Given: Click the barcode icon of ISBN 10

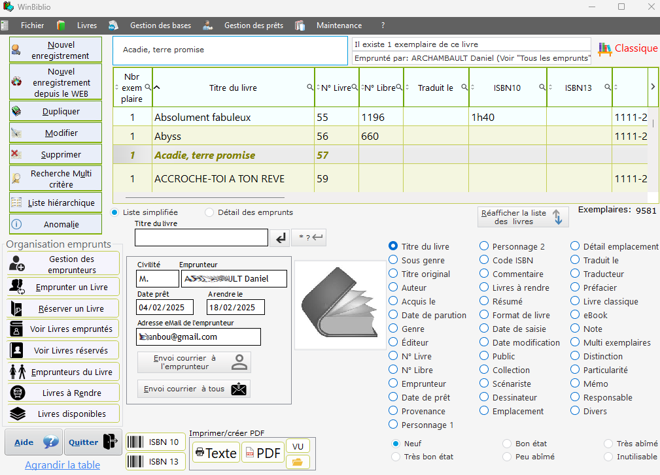Looking at the screenshot, I should point(135,442).
